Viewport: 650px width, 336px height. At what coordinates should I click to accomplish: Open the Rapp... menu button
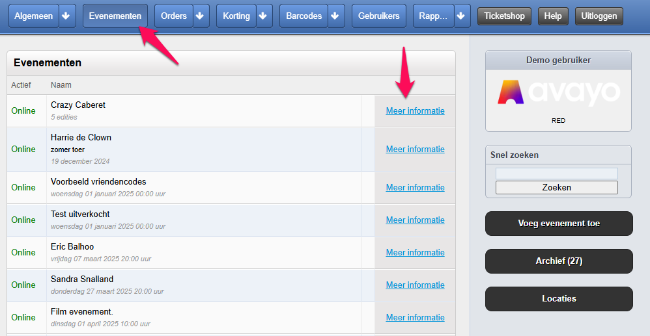pyautogui.click(x=434, y=16)
